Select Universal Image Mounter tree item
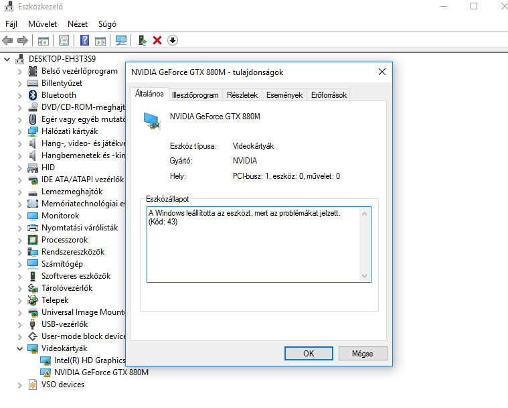 pos(83,312)
